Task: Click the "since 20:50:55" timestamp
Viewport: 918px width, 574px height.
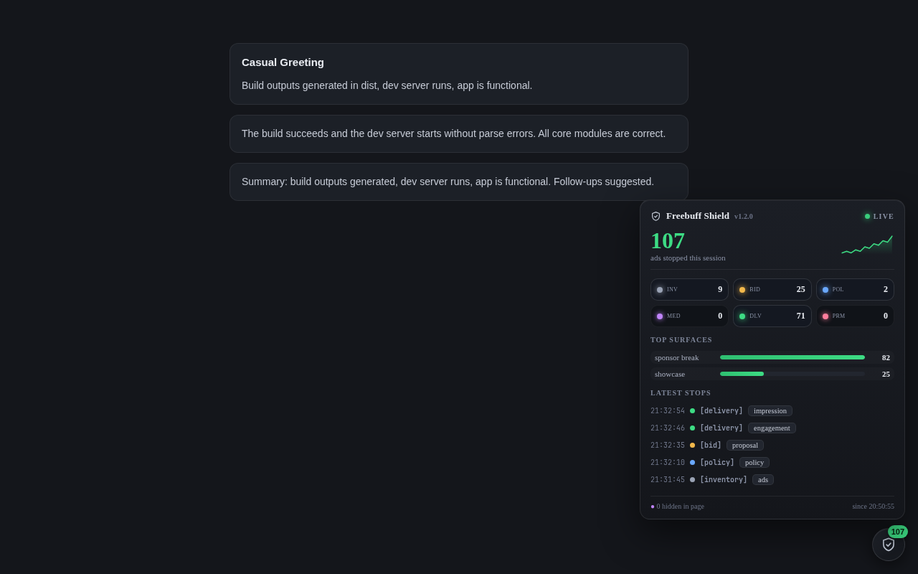Action: pyautogui.click(x=873, y=506)
